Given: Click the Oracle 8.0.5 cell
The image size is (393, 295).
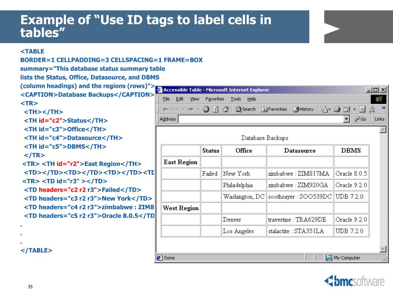Looking at the screenshot, I should (x=351, y=174).
